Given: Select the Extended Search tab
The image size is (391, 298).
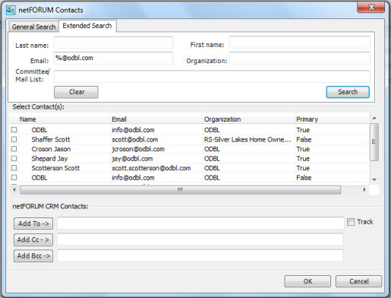Looking at the screenshot, I should coord(87,26).
